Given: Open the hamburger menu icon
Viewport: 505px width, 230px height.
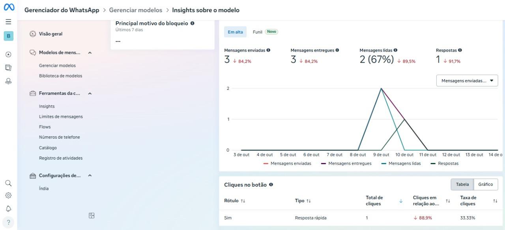Looking at the screenshot, I should pyautogui.click(x=8, y=22).
